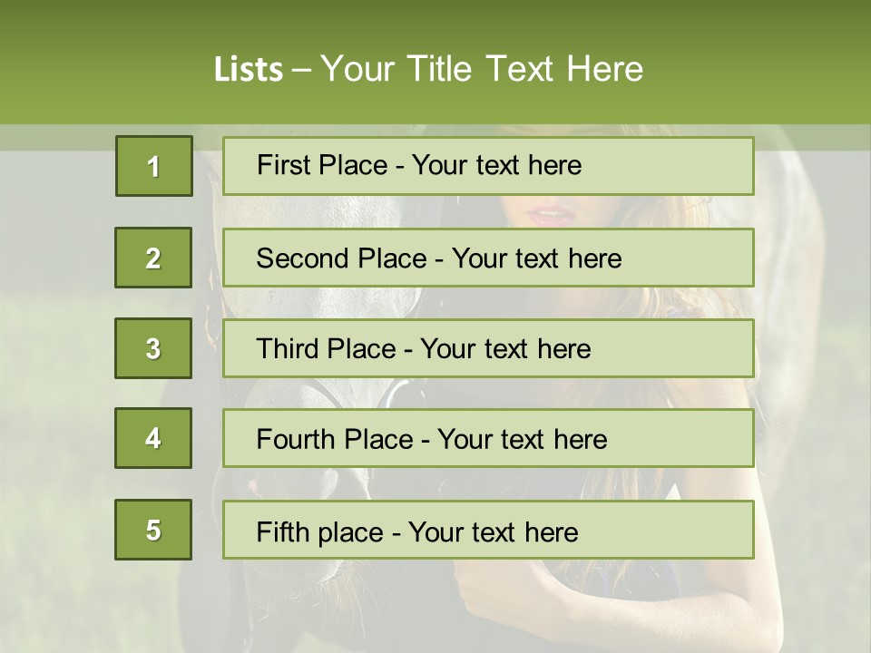Select the Second Place text bar
Image resolution: width=871 pixels, height=653 pixels.
[488, 258]
